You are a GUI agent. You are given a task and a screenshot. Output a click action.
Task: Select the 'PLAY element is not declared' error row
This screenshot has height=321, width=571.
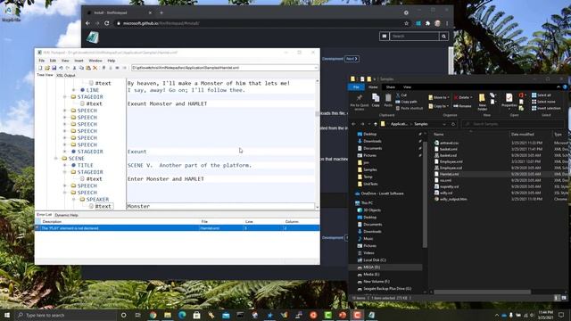pyautogui.click(x=178, y=228)
